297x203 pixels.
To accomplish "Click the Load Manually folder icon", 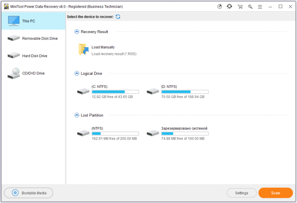I will 84,49.
